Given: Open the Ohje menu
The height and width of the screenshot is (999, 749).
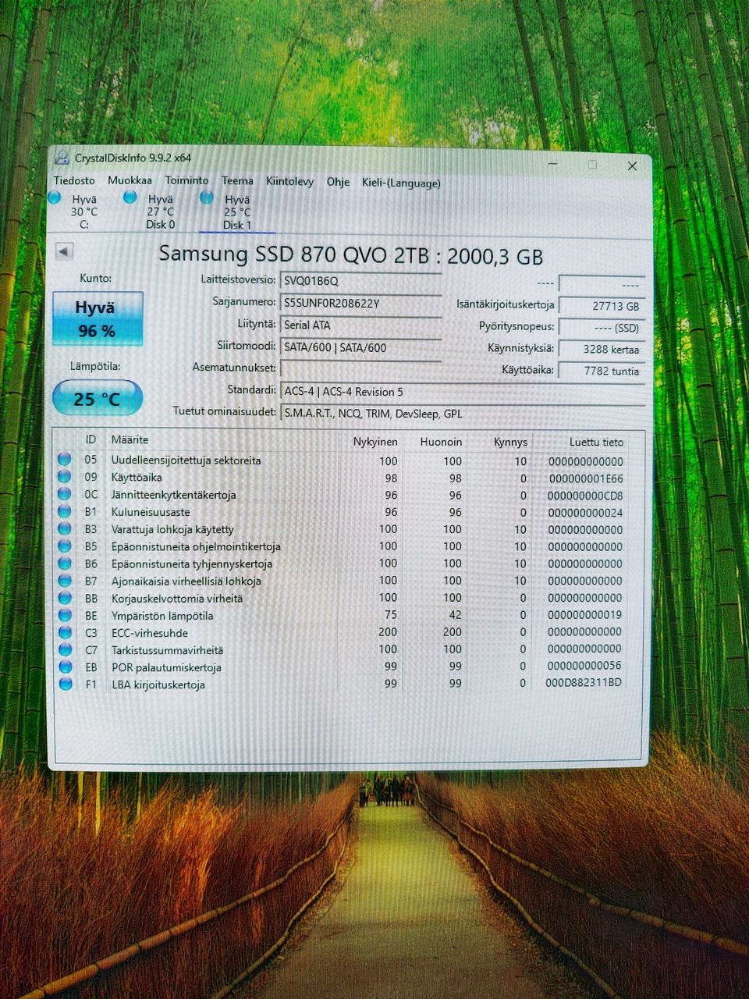Looking at the screenshot, I should (338, 182).
